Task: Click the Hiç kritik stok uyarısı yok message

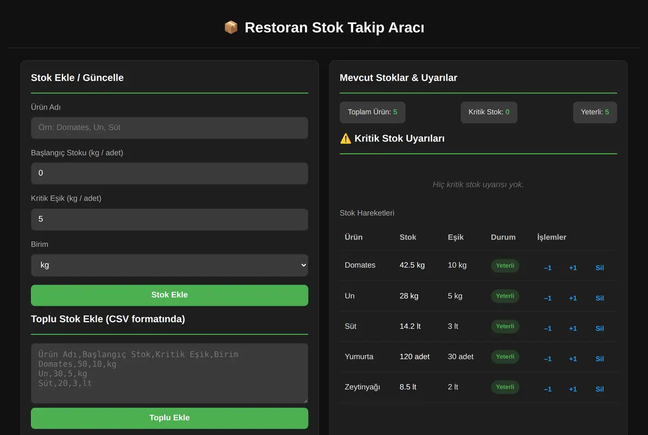Action: (478, 185)
